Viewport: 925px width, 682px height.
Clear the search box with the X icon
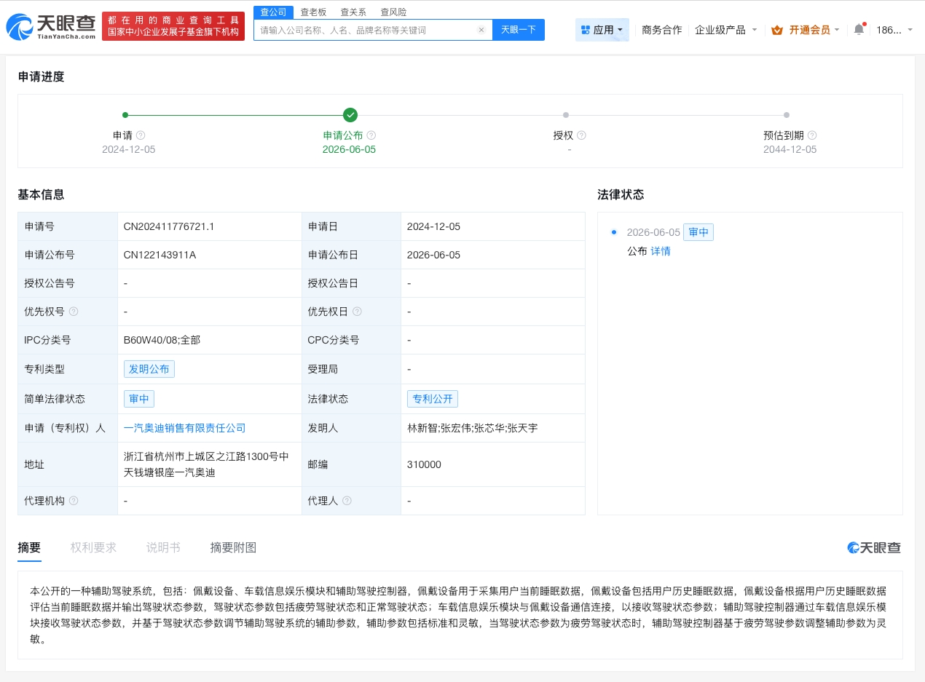pos(481,30)
